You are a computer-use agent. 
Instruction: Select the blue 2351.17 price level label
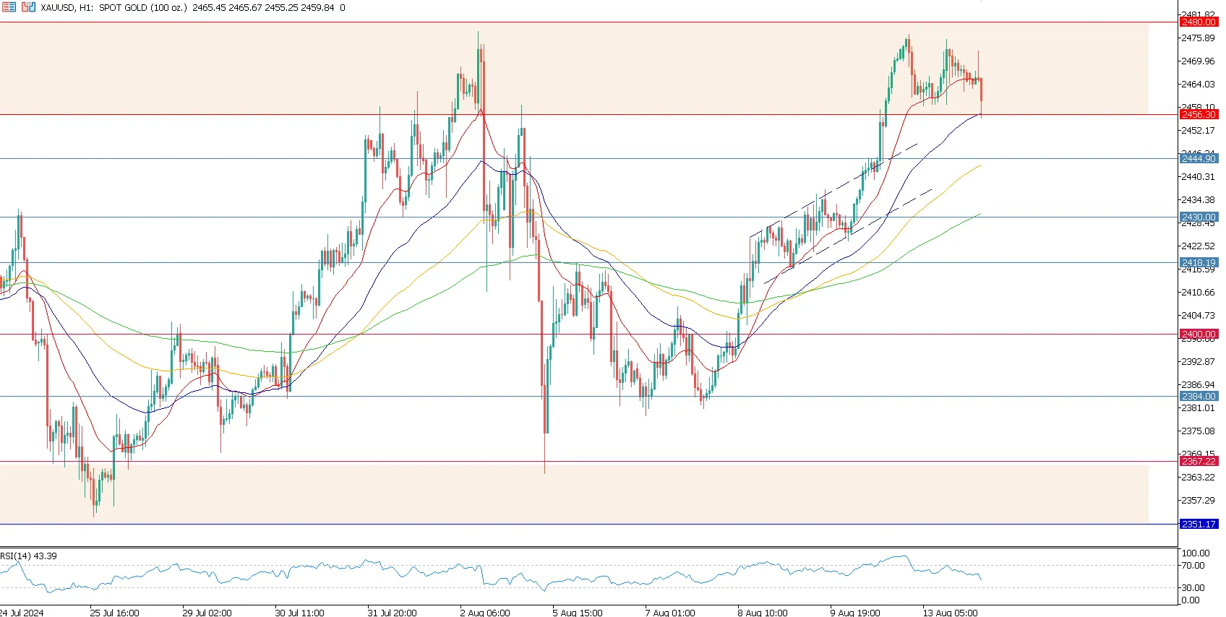pos(1199,525)
